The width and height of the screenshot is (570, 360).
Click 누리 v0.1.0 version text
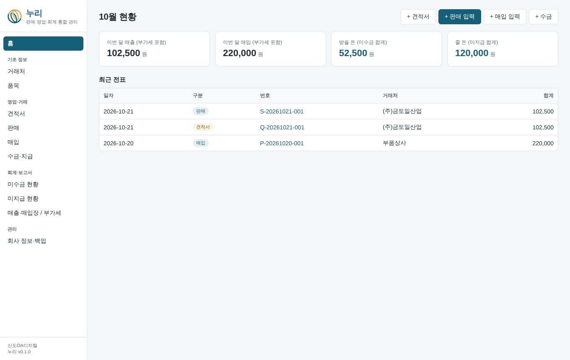pos(19,352)
